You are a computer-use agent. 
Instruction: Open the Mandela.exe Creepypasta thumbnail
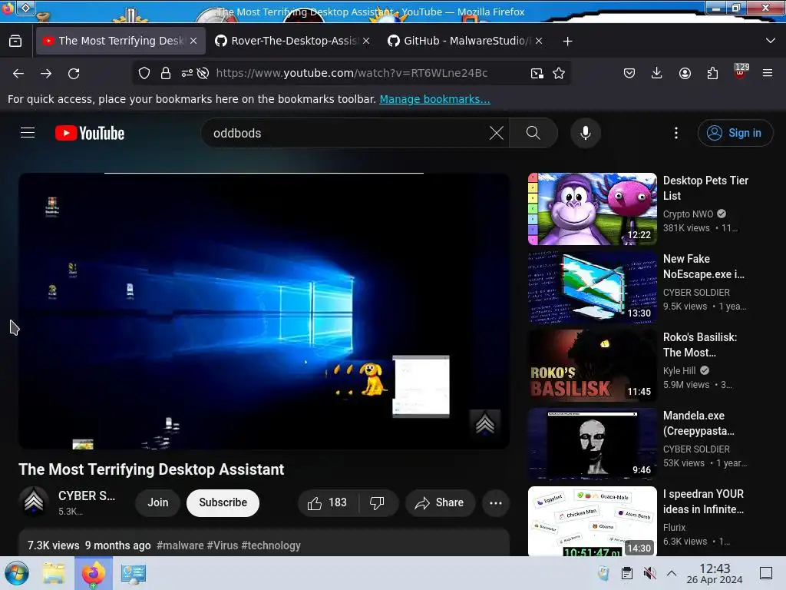coord(593,444)
